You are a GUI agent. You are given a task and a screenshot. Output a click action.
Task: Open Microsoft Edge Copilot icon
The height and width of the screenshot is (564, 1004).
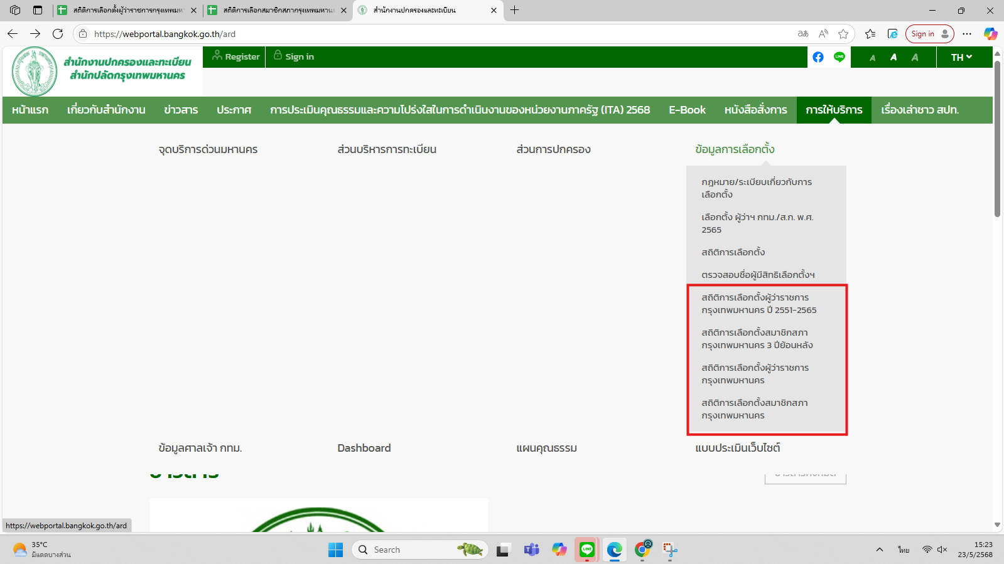(x=990, y=34)
